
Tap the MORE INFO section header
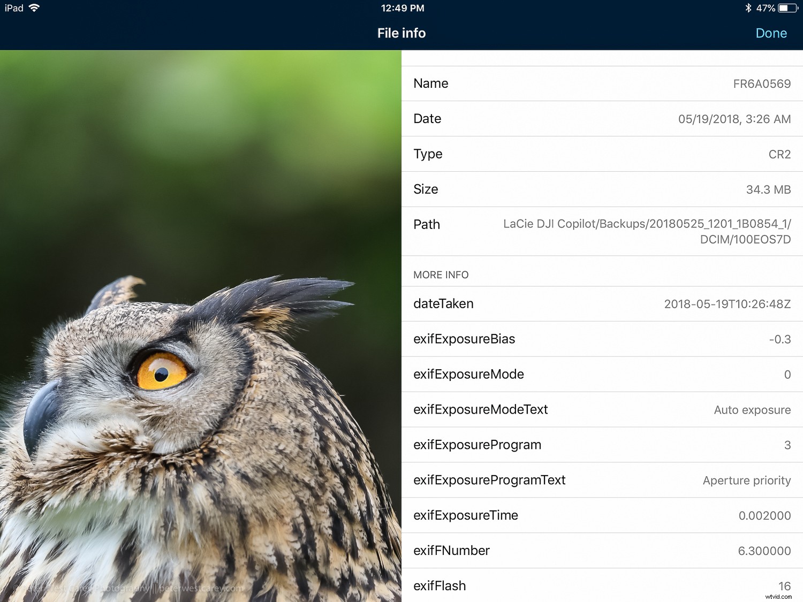pos(441,275)
